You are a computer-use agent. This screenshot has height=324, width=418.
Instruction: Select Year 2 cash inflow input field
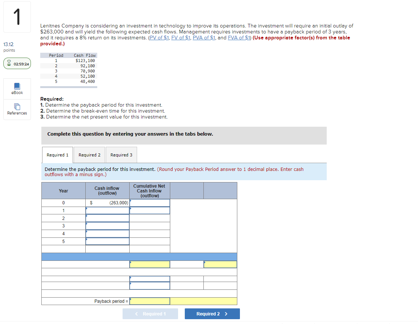tap(107, 218)
